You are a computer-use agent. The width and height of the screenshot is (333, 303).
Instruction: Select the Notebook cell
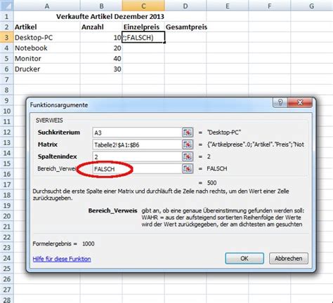(47, 48)
